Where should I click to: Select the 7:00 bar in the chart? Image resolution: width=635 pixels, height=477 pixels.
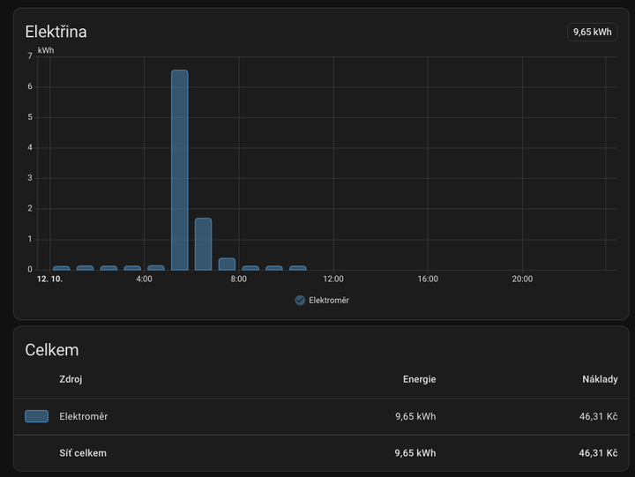pyautogui.click(x=227, y=264)
